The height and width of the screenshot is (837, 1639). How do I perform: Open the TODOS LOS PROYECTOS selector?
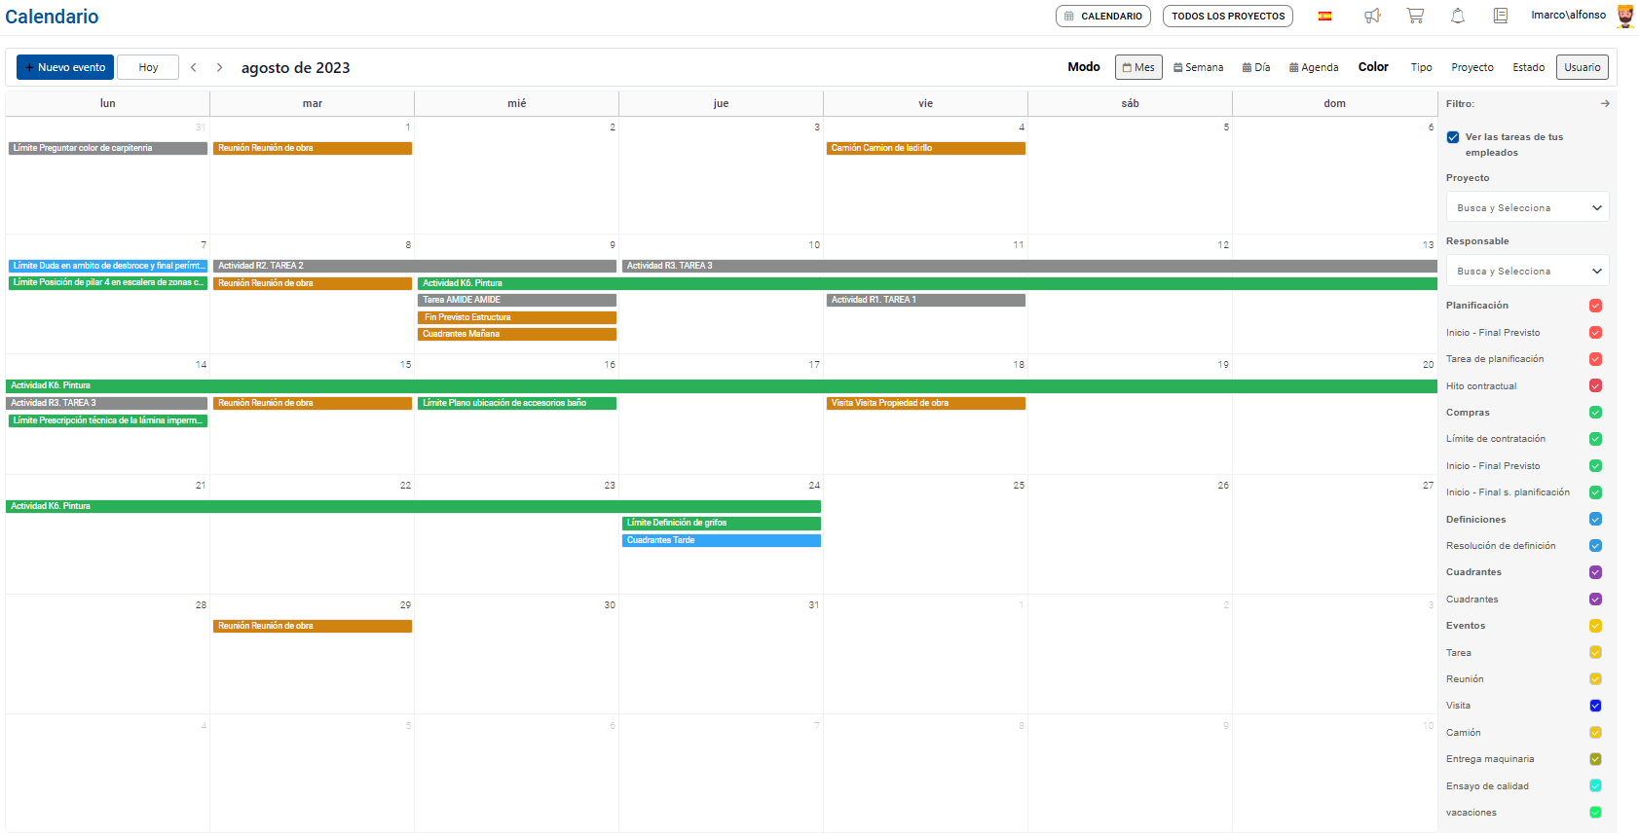[1227, 16]
